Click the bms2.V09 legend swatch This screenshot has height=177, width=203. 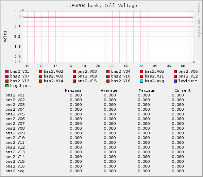[74, 76]
